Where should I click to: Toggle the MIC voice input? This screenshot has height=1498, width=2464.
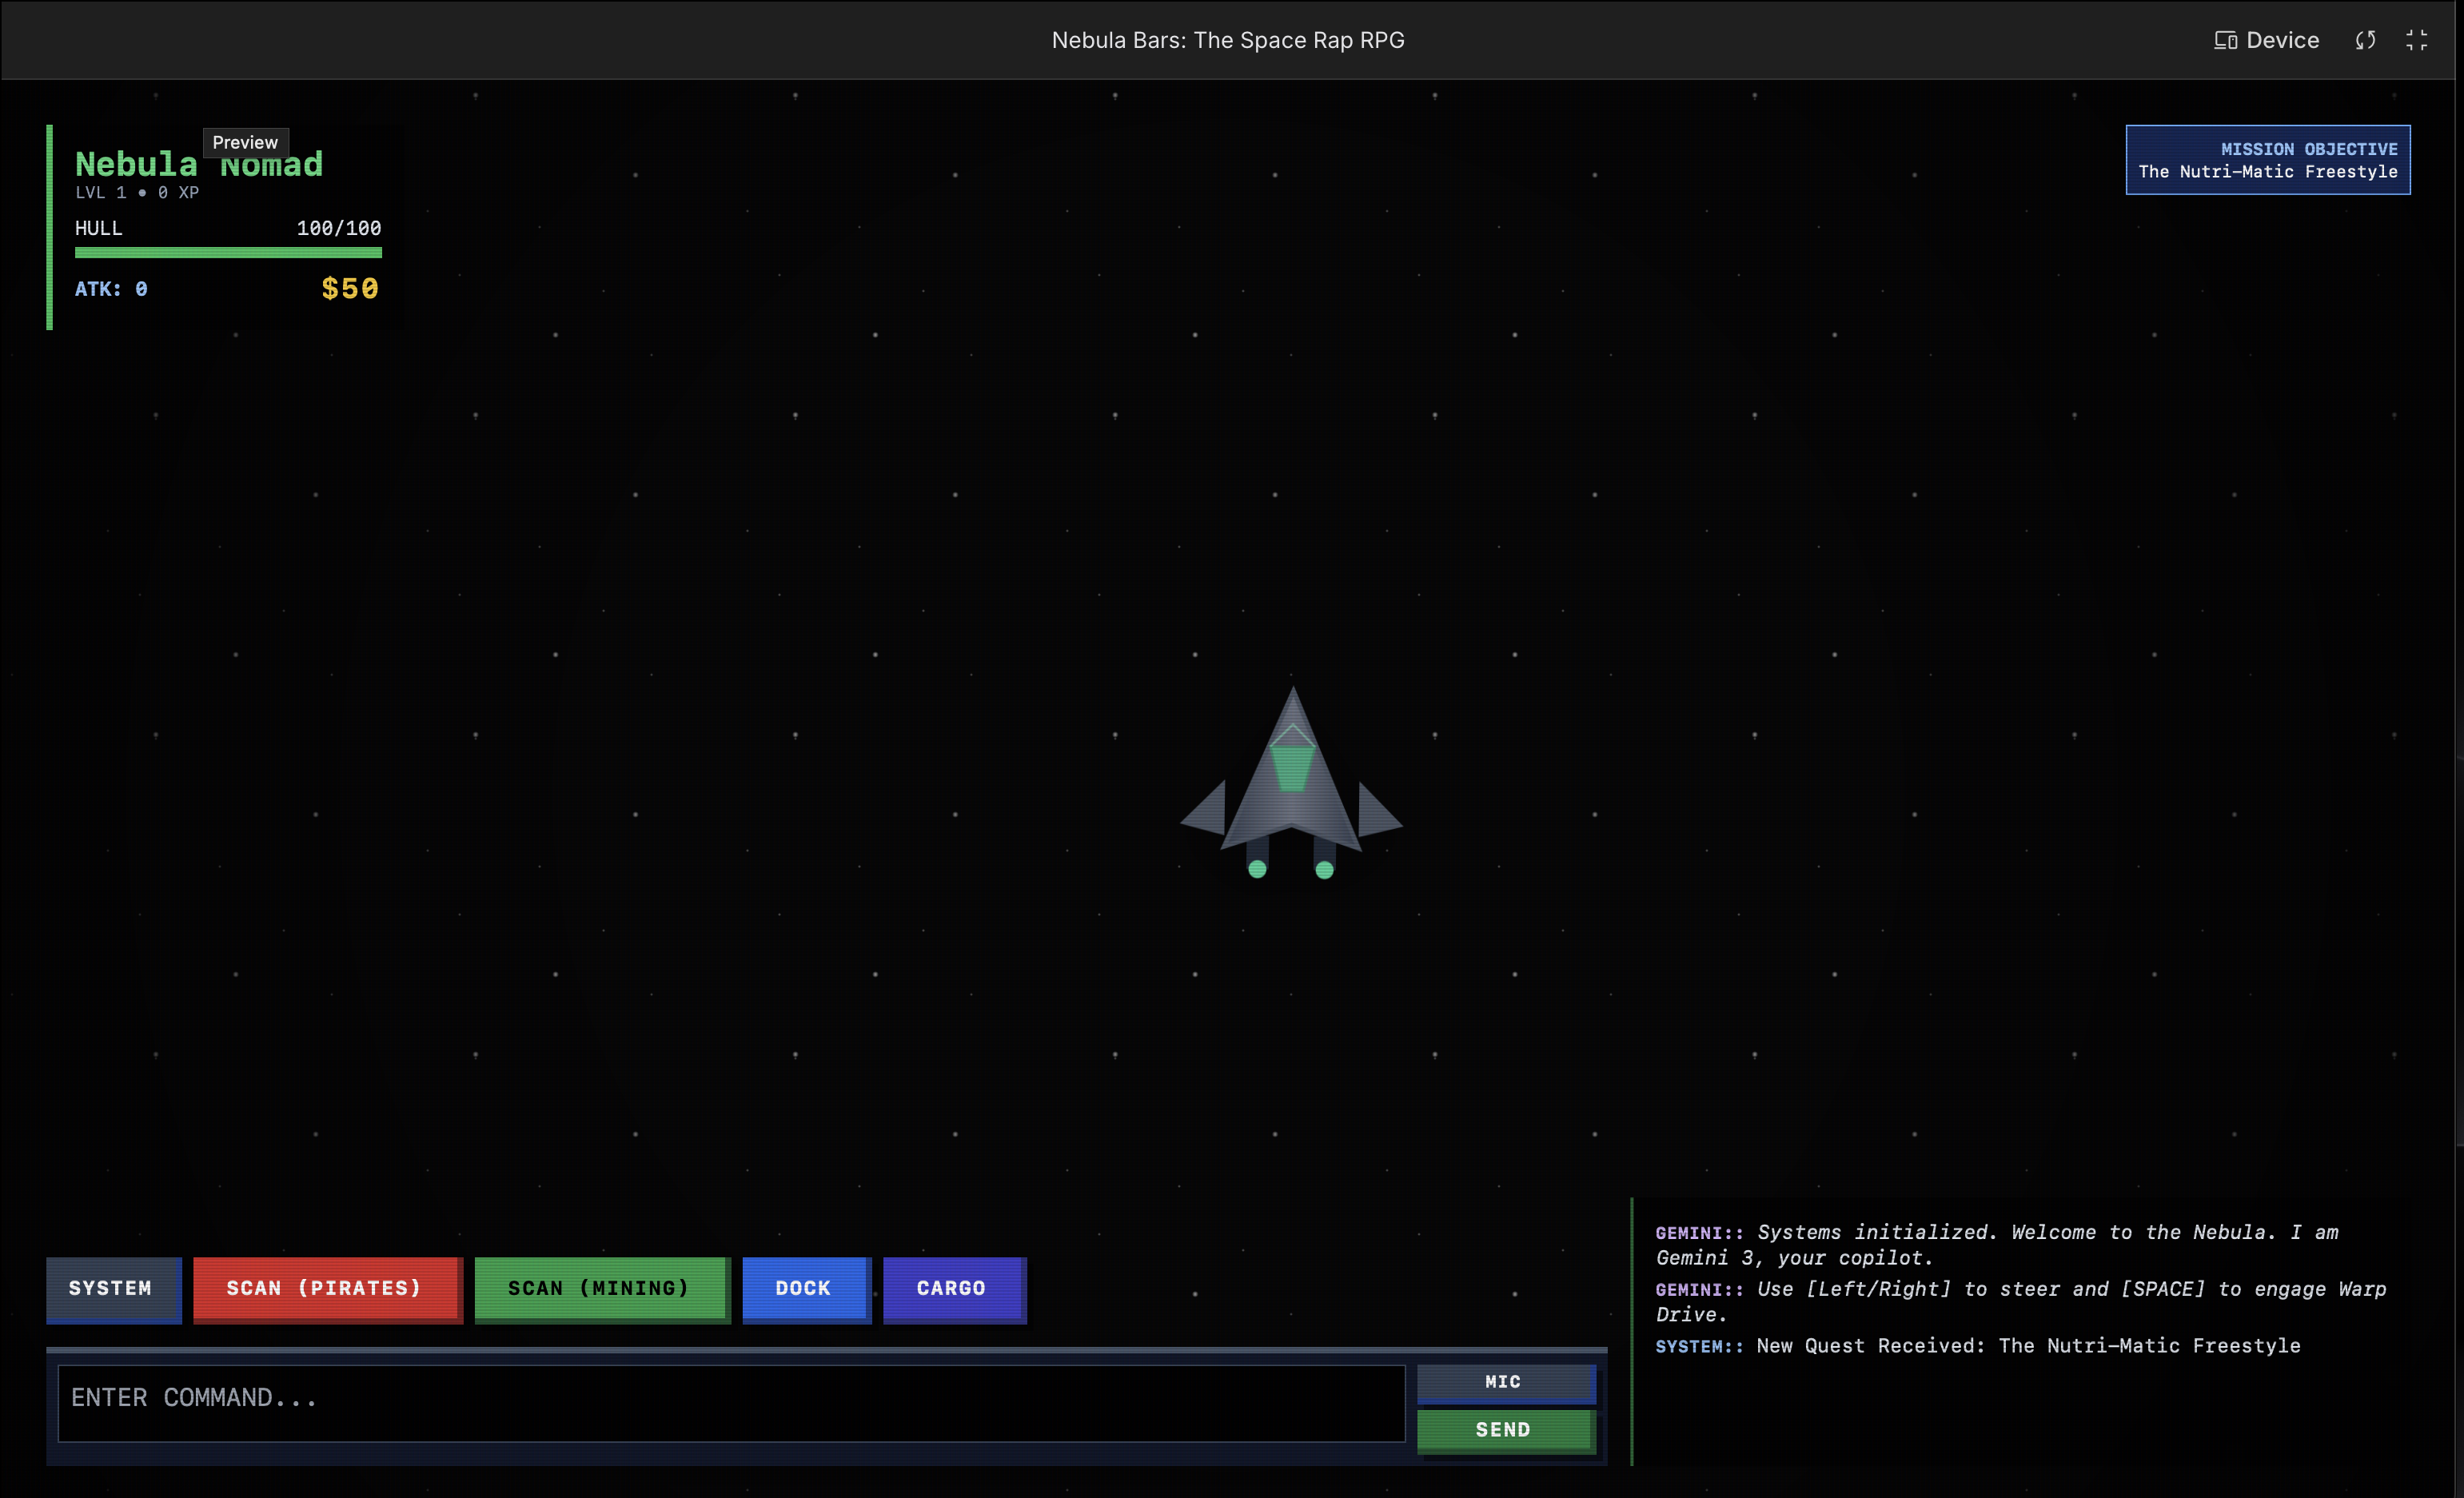point(1503,1382)
